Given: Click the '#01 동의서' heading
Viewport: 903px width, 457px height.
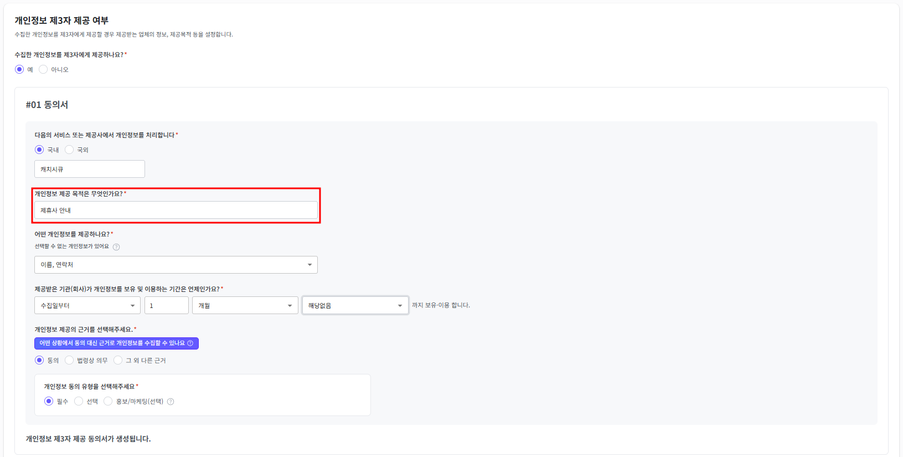Looking at the screenshot, I should (47, 105).
